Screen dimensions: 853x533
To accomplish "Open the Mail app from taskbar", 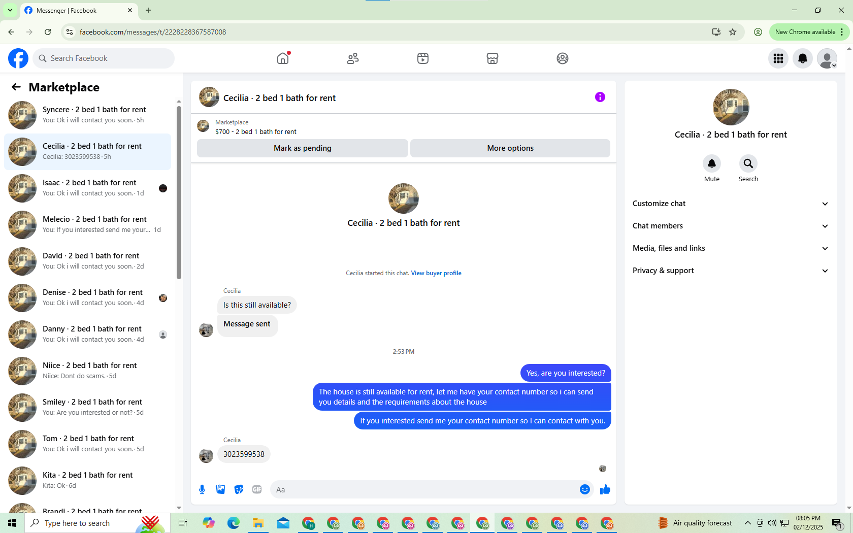I will coord(283,523).
